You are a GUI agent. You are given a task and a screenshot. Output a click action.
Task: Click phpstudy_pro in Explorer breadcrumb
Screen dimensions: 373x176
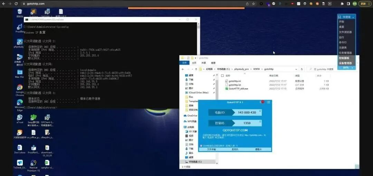[241, 69]
